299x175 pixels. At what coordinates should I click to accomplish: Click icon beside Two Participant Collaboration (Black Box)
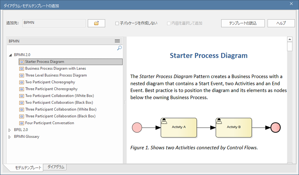[22, 103]
